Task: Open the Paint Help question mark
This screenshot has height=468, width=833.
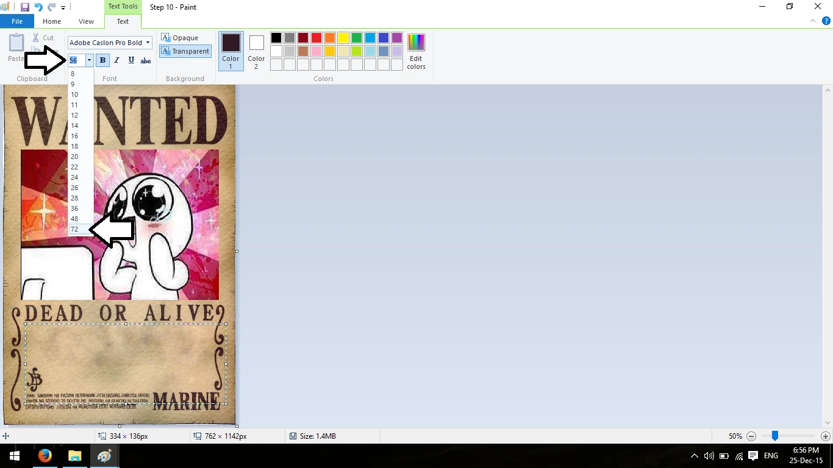Action: click(826, 21)
